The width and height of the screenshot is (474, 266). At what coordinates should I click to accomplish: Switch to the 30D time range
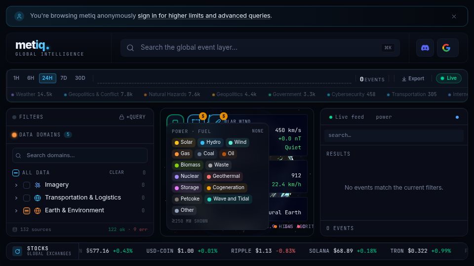pyautogui.click(x=80, y=78)
